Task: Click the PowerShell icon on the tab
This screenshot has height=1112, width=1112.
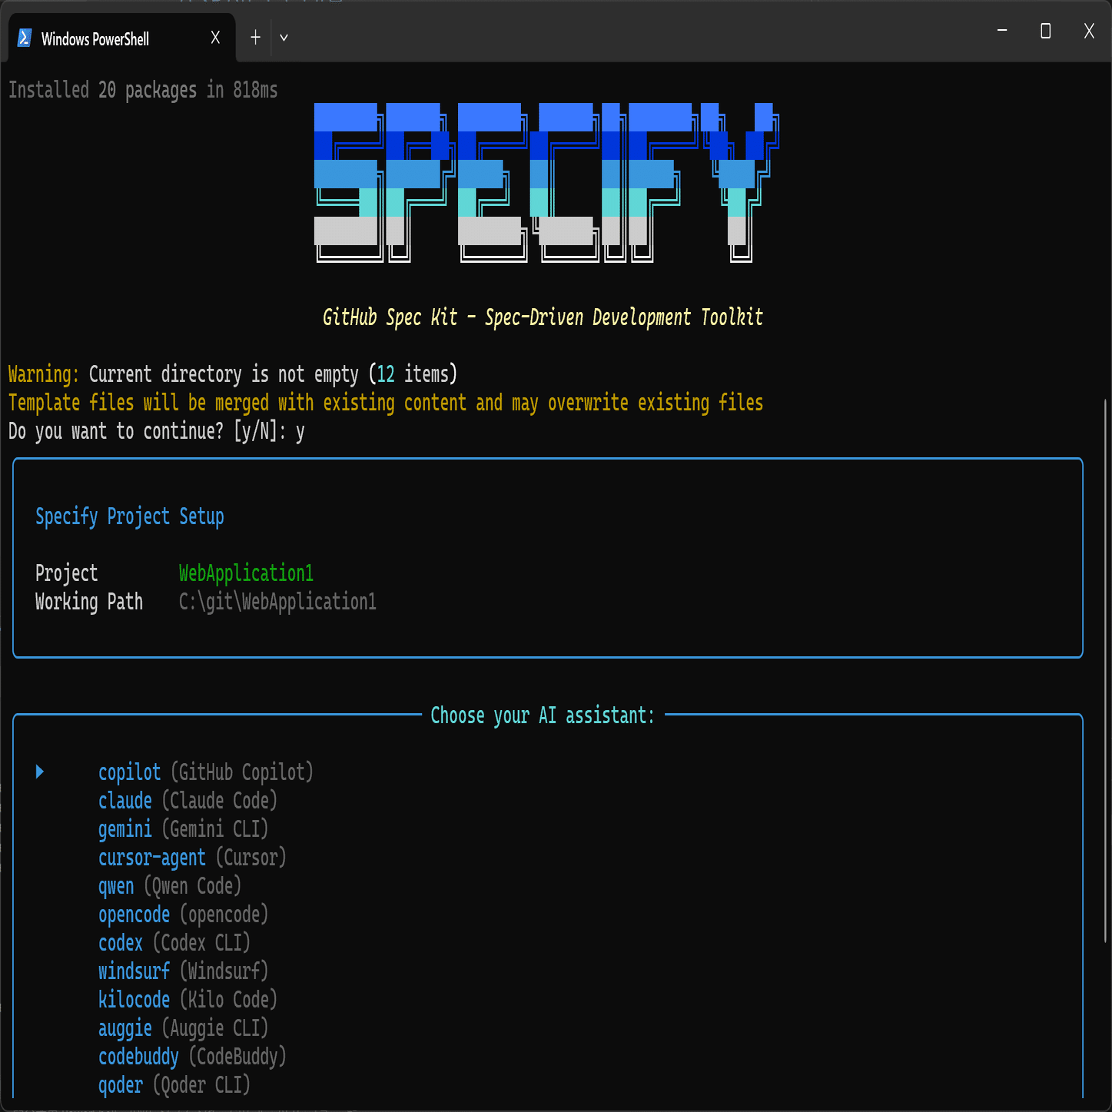Action: click(x=24, y=36)
